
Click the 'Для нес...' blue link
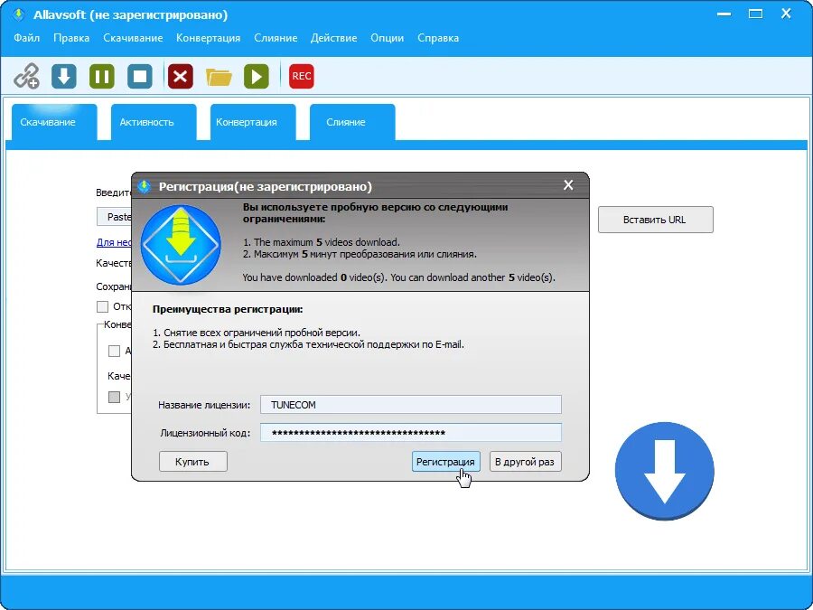[x=114, y=242]
